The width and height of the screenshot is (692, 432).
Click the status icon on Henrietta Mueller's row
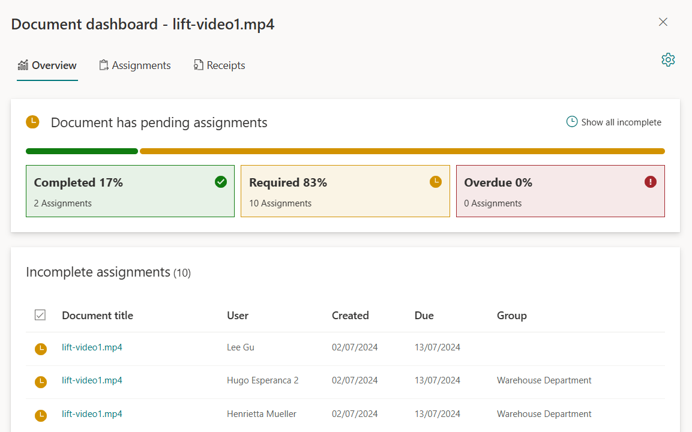[x=40, y=415]
